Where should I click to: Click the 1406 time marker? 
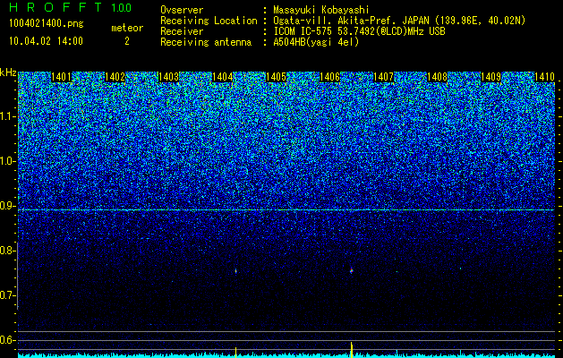coord(329,77)
